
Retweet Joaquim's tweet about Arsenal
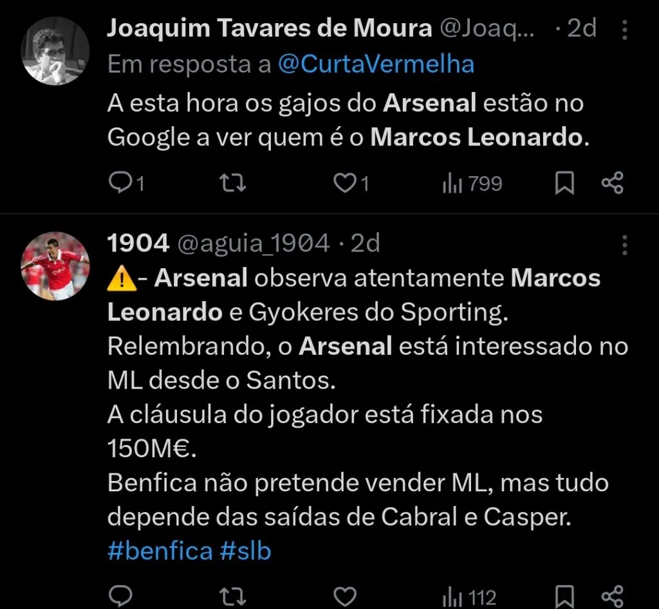(232, 183)
